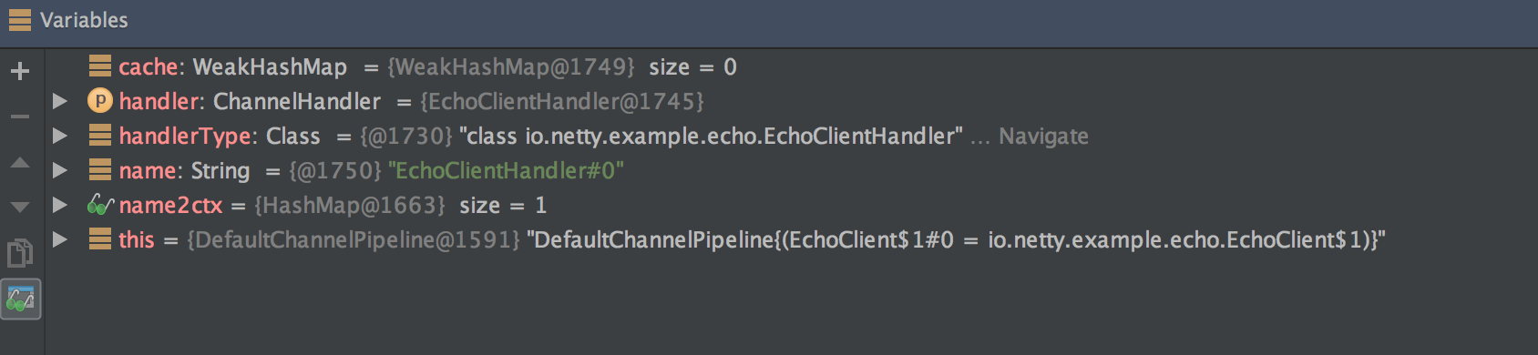The width and height of the screenshot is (1538, 355).
Task: Select the Variables panel title
Action: (x=84, y=20)
